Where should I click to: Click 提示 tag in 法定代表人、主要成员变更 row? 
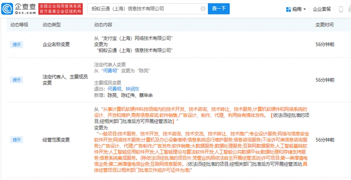coord(17,80)
